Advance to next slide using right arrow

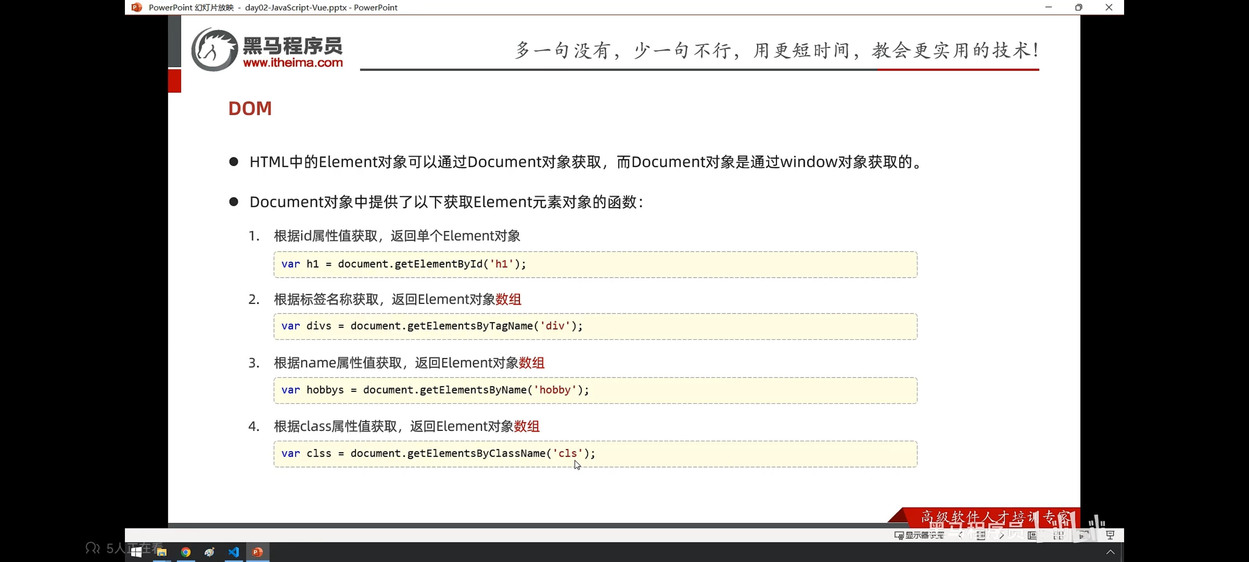1002,535
